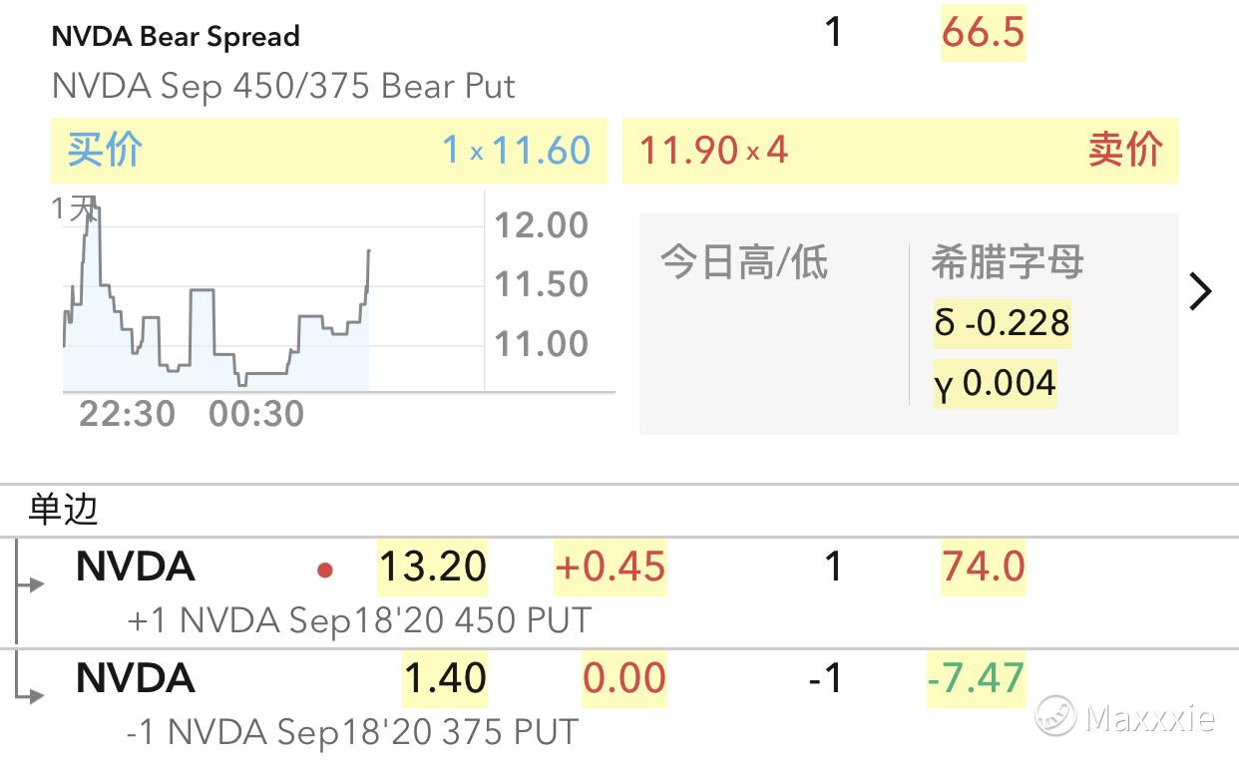Image resolution: width=1239 pixels, height=762 pixels.
Task: Click the 单边 legs section header
Action: click(63, 510)
